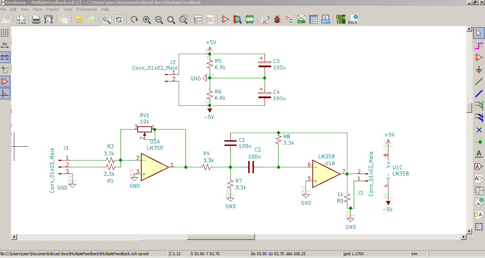Screen dimensions: 485x258
Task: Open the Place menu
Action: (x=37, y=9)
